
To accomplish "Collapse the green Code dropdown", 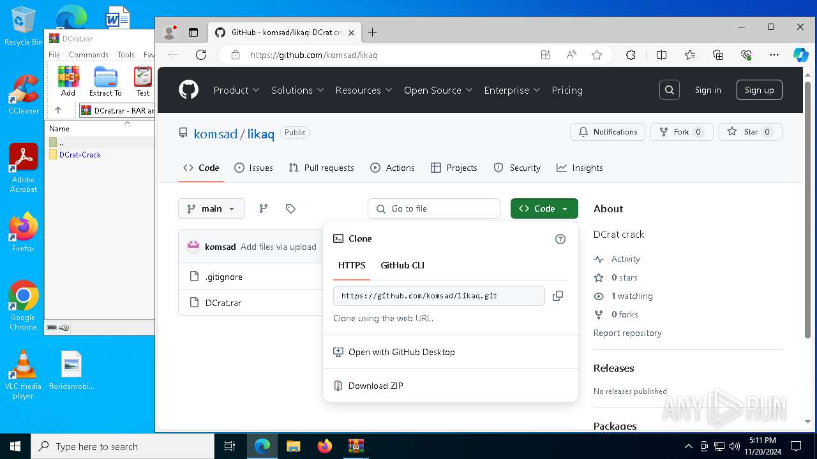I will [x=544, y=208].
